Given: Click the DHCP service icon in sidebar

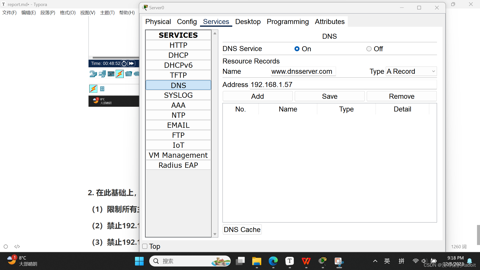Looking at the screenshot, I should coord(178,55).
